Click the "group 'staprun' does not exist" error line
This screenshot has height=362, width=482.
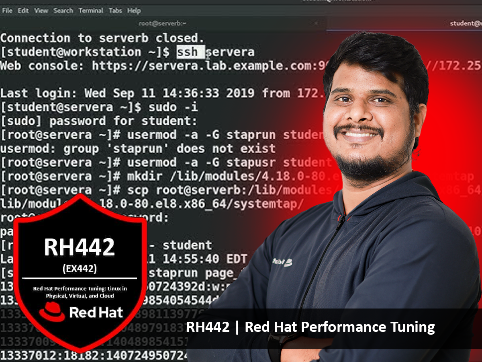click(x=138, y=149)
